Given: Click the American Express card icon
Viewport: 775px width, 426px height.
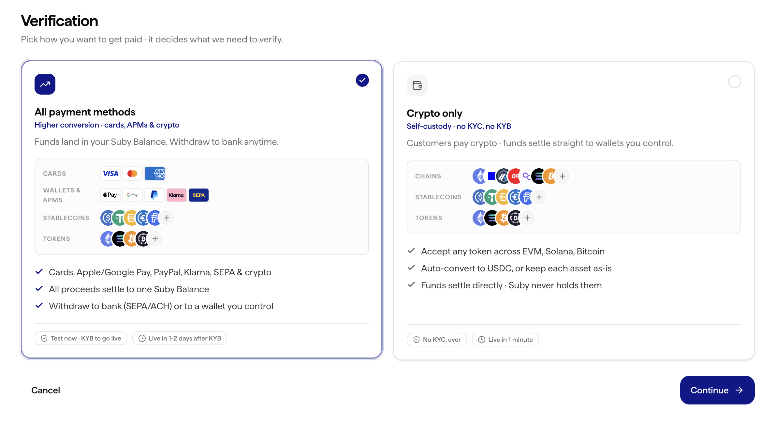Looking at the screenshot, I should [x=155, y=174].
